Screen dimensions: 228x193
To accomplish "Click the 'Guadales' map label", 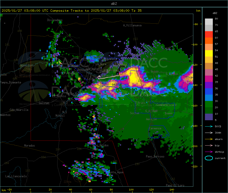I will click(x=135, y=55).
